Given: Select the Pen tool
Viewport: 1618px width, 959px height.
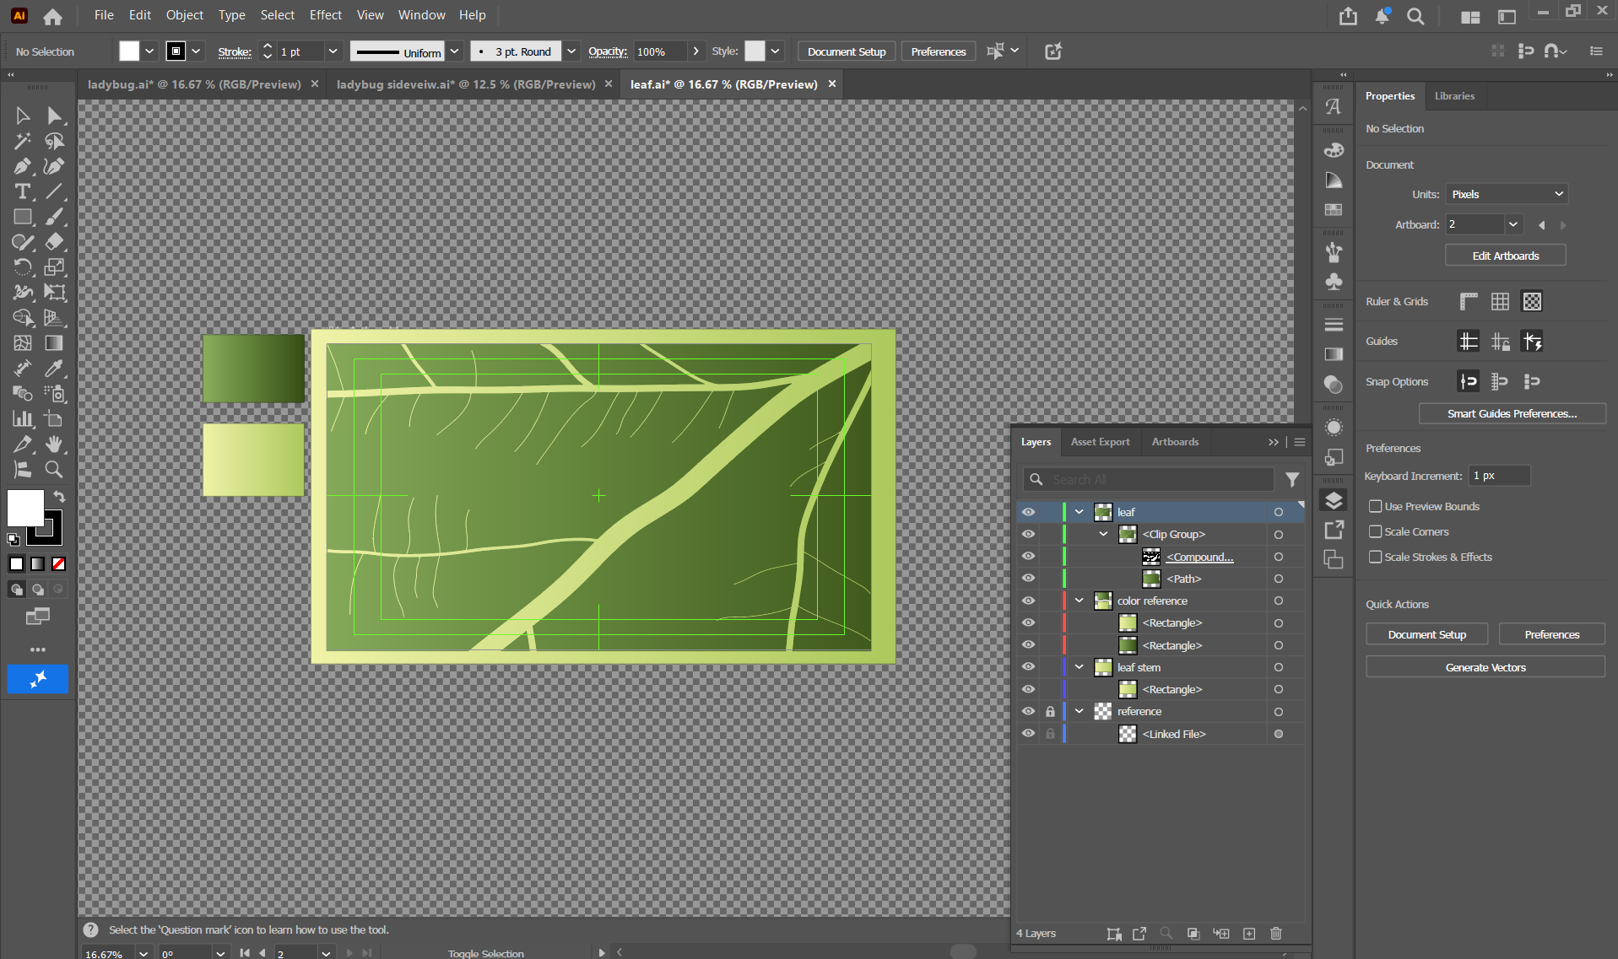Looking at the screenshot, I should [23, 166].
